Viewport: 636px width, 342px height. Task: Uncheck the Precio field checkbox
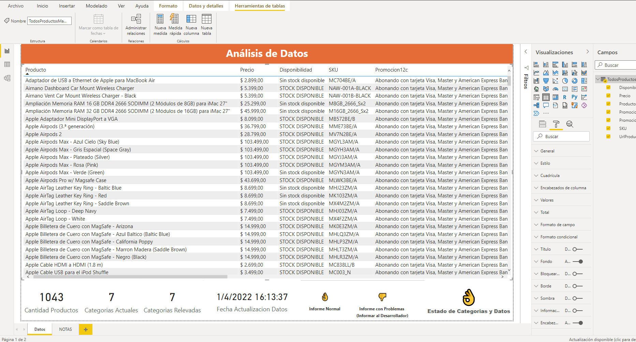608,96
